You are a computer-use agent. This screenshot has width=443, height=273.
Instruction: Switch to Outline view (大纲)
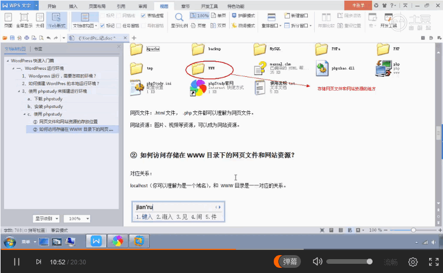[40, 20]
